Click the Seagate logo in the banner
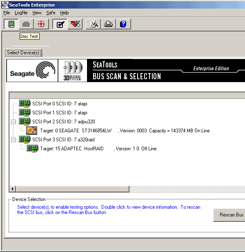The width and height of the screenshot is (245, 252). pyautogui.click(x=32, y=70)
